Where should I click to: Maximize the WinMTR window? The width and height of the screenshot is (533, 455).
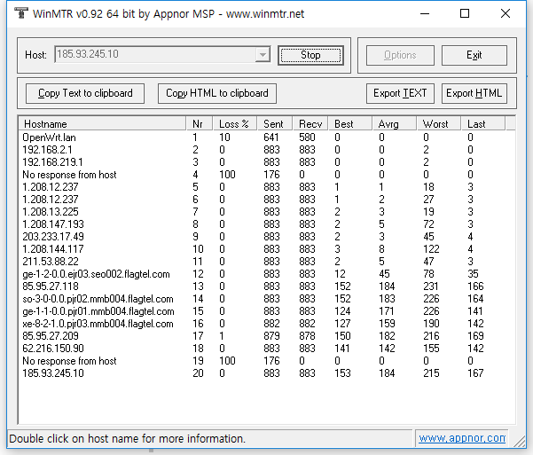pos(465,13)
